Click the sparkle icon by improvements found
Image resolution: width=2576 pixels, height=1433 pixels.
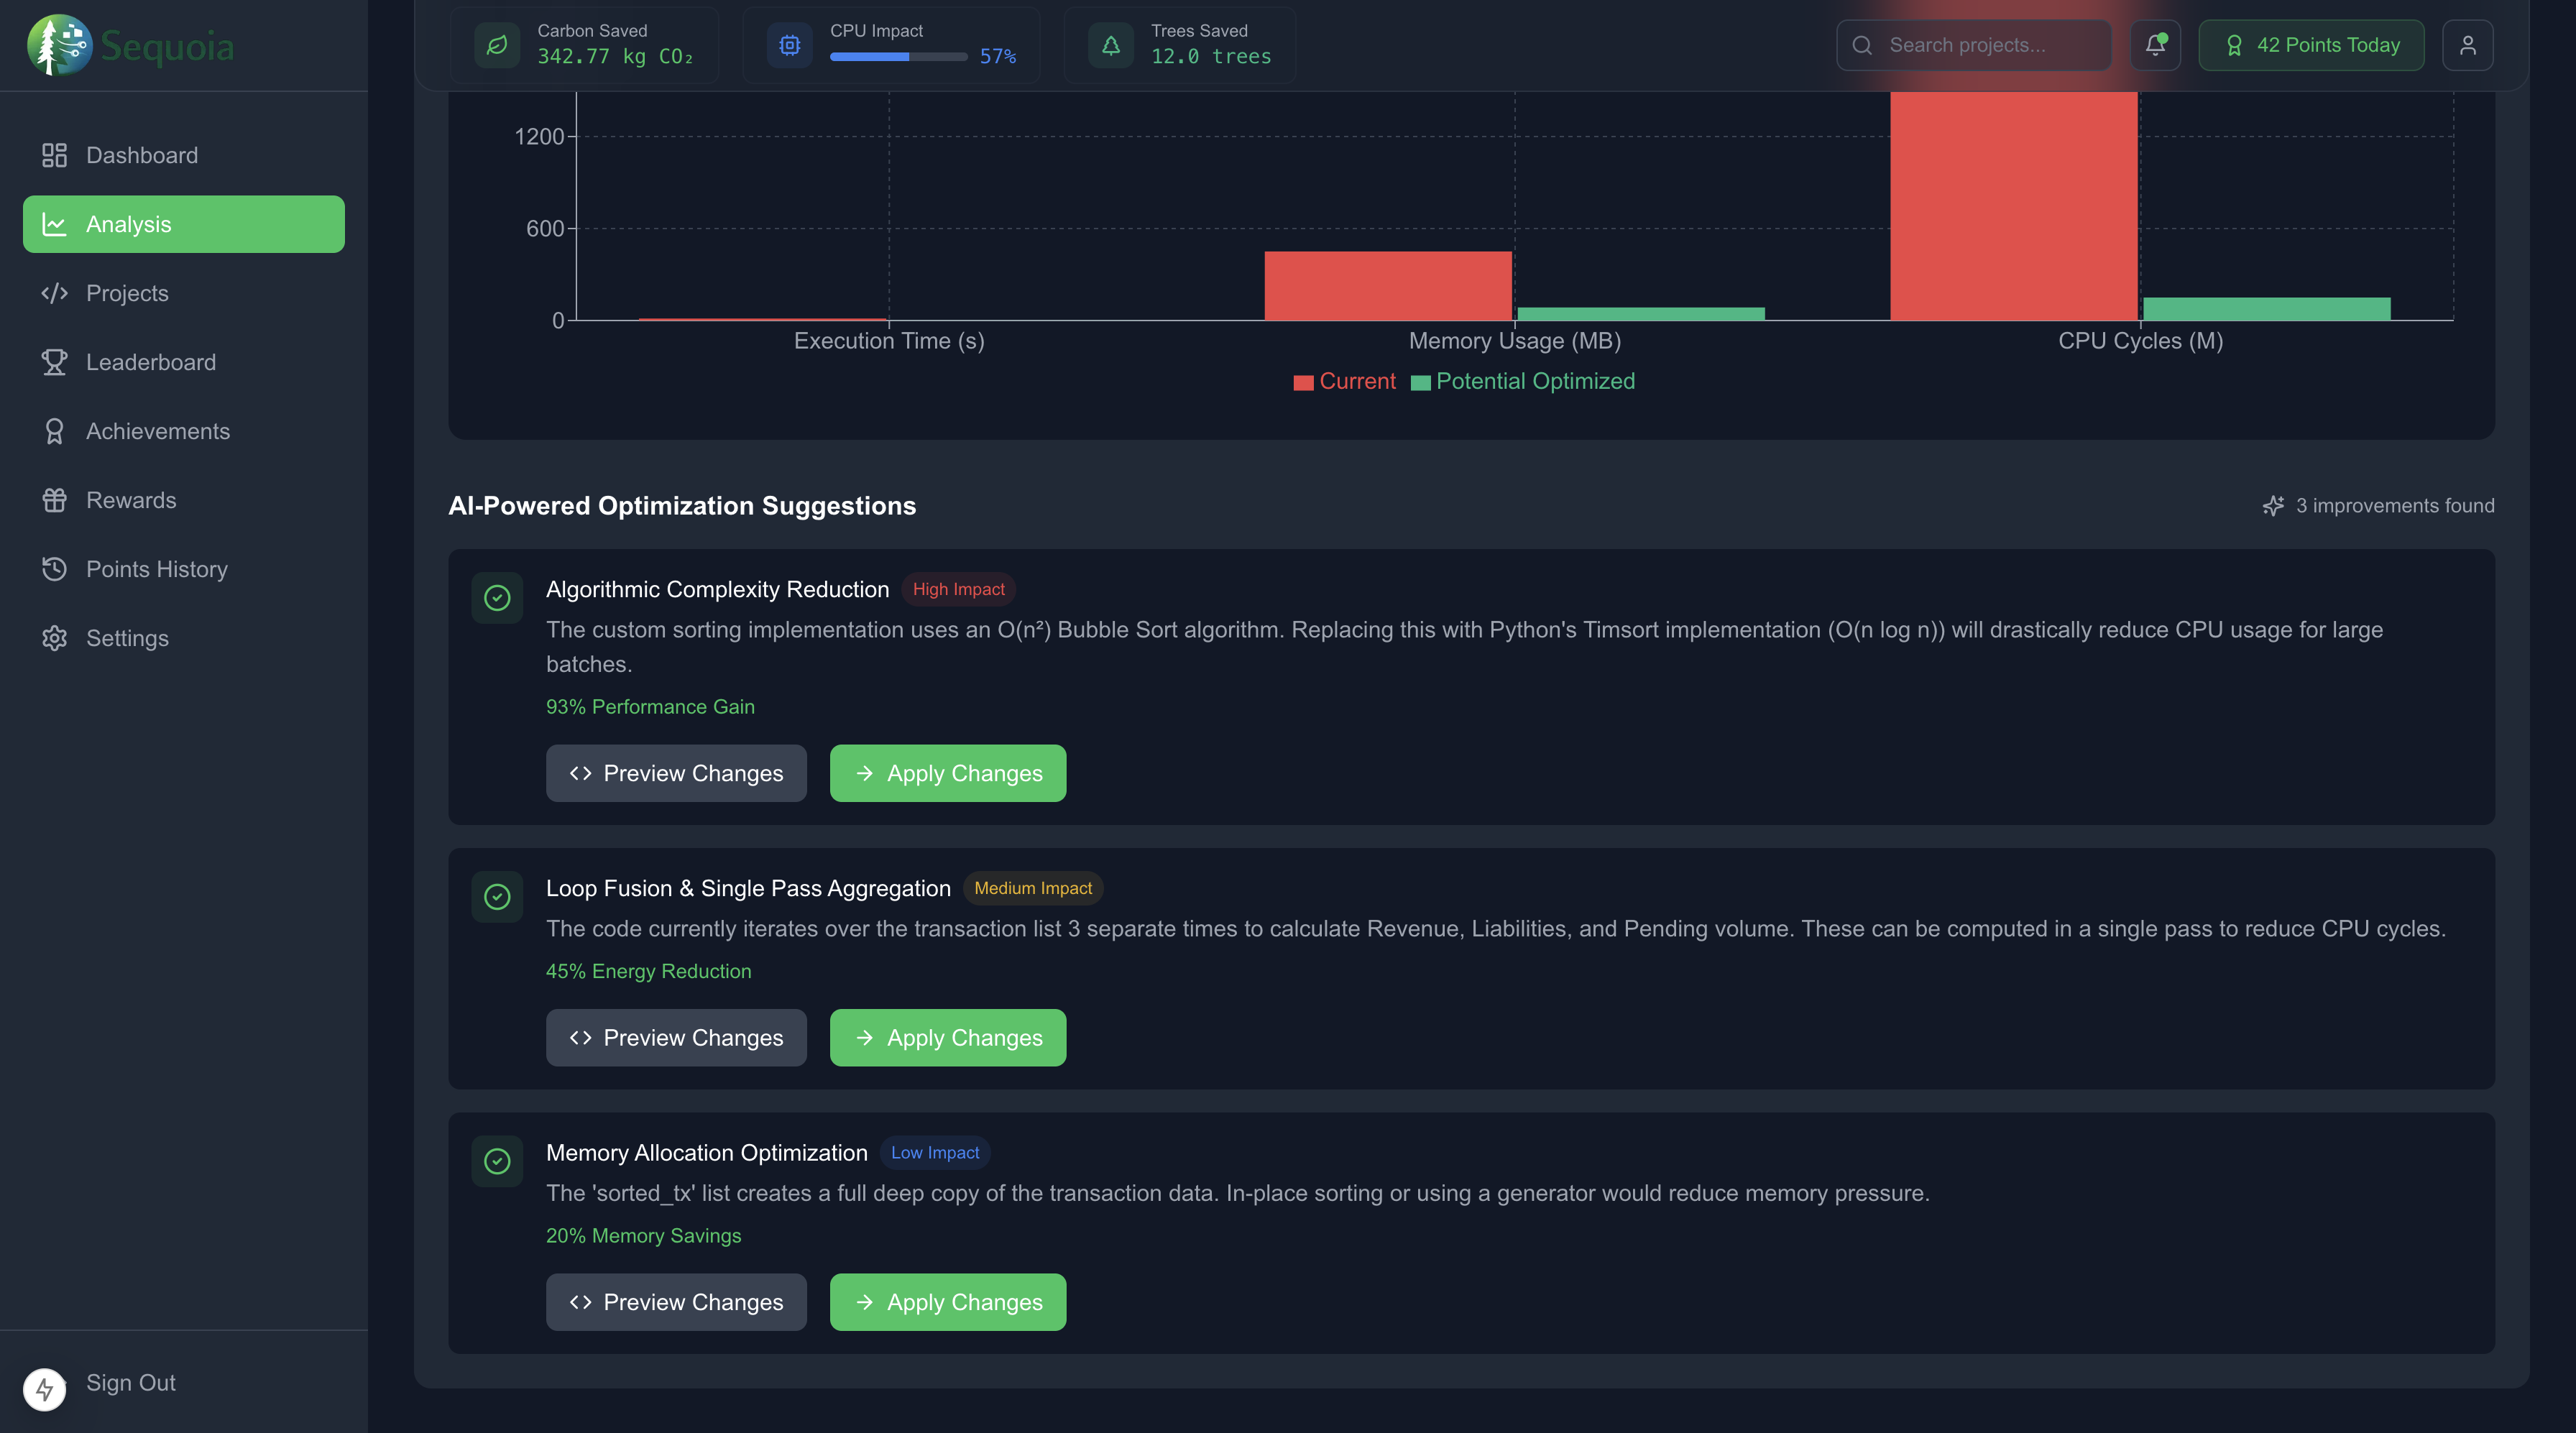click(x=2273, y=506)
